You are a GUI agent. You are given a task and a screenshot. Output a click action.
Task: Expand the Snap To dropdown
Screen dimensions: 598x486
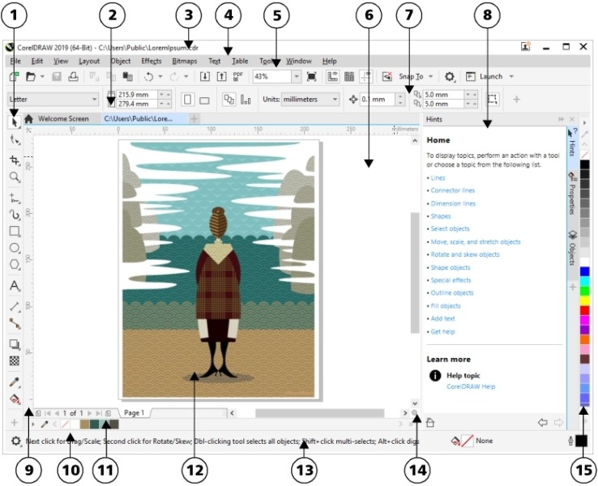[430, 77]
